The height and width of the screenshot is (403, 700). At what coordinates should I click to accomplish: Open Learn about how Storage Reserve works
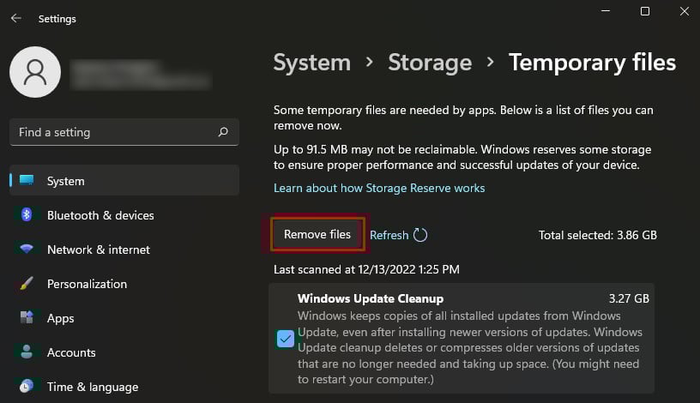(x=379, y=188)
